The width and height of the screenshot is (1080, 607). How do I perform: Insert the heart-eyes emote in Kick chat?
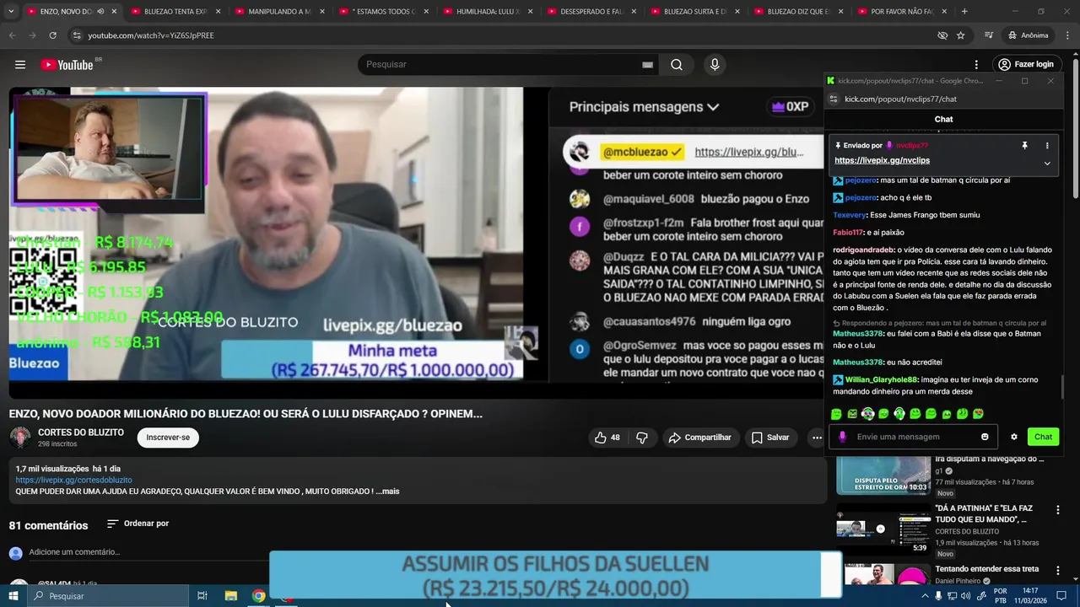click(x=978, y=414)
